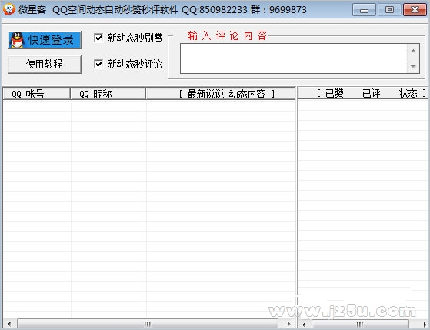Screen dimensions: 430x330
Task: Click the 最新说说 动态内容 column header
Action: pos(221,94)
